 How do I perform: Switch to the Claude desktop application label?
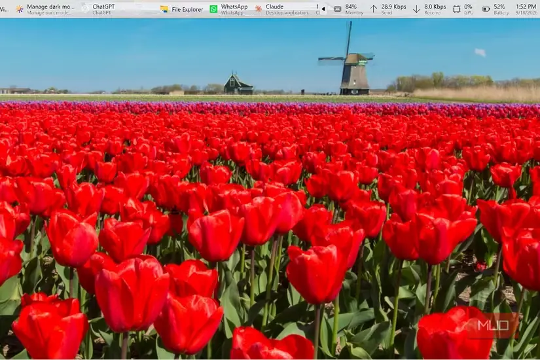pyautogui.click(x=274, y=7)
